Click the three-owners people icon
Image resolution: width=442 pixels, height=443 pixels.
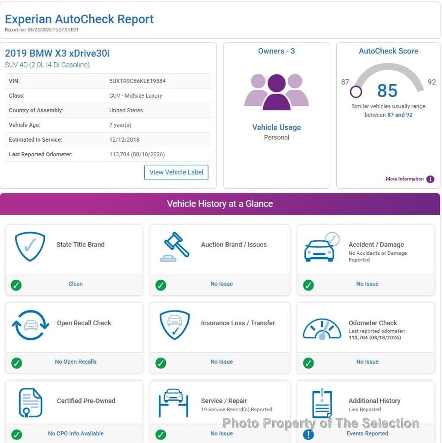pos(277,92)
